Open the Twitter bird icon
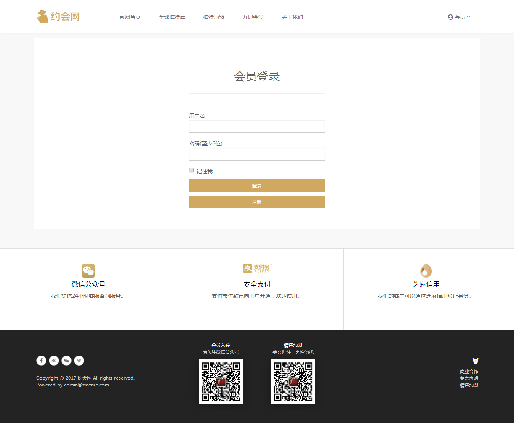 [x=79, y=361]
